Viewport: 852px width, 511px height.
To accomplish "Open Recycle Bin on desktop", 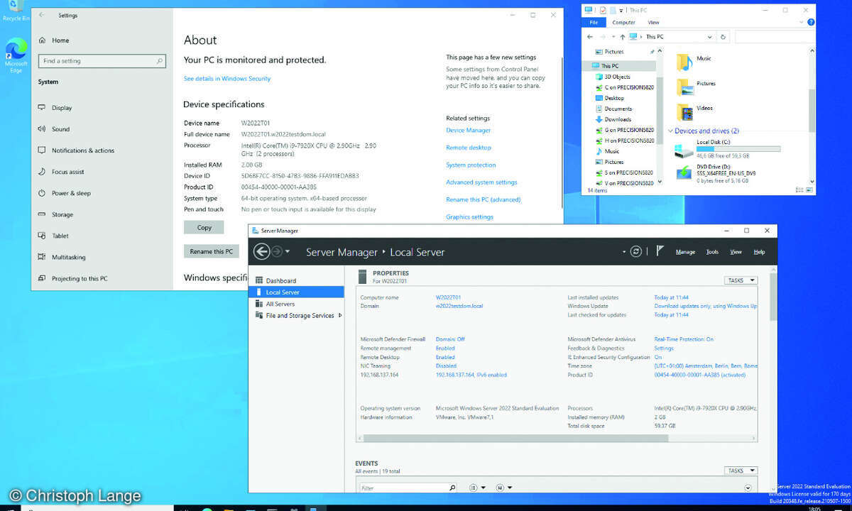I will click(x=16, y=11).
